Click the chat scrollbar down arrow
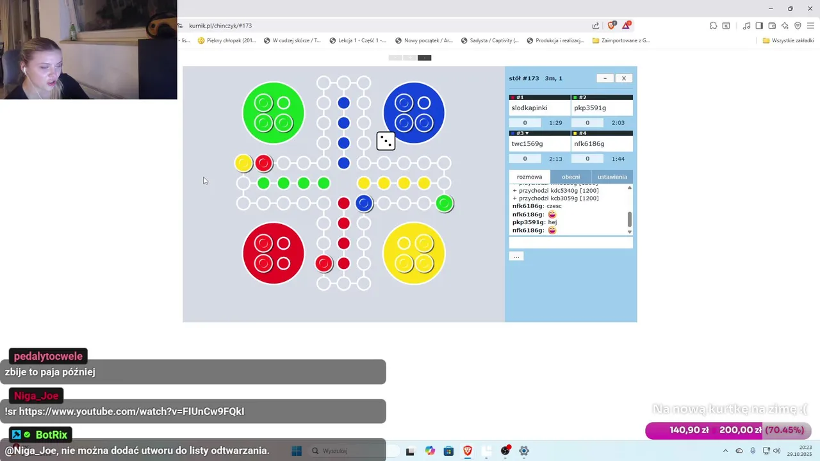This screenshot has height=461, width=820. pos(629,231)
